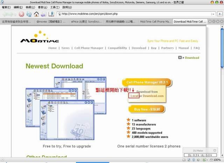
Task: Open the 編輯(E) menu
Action: 18,7
